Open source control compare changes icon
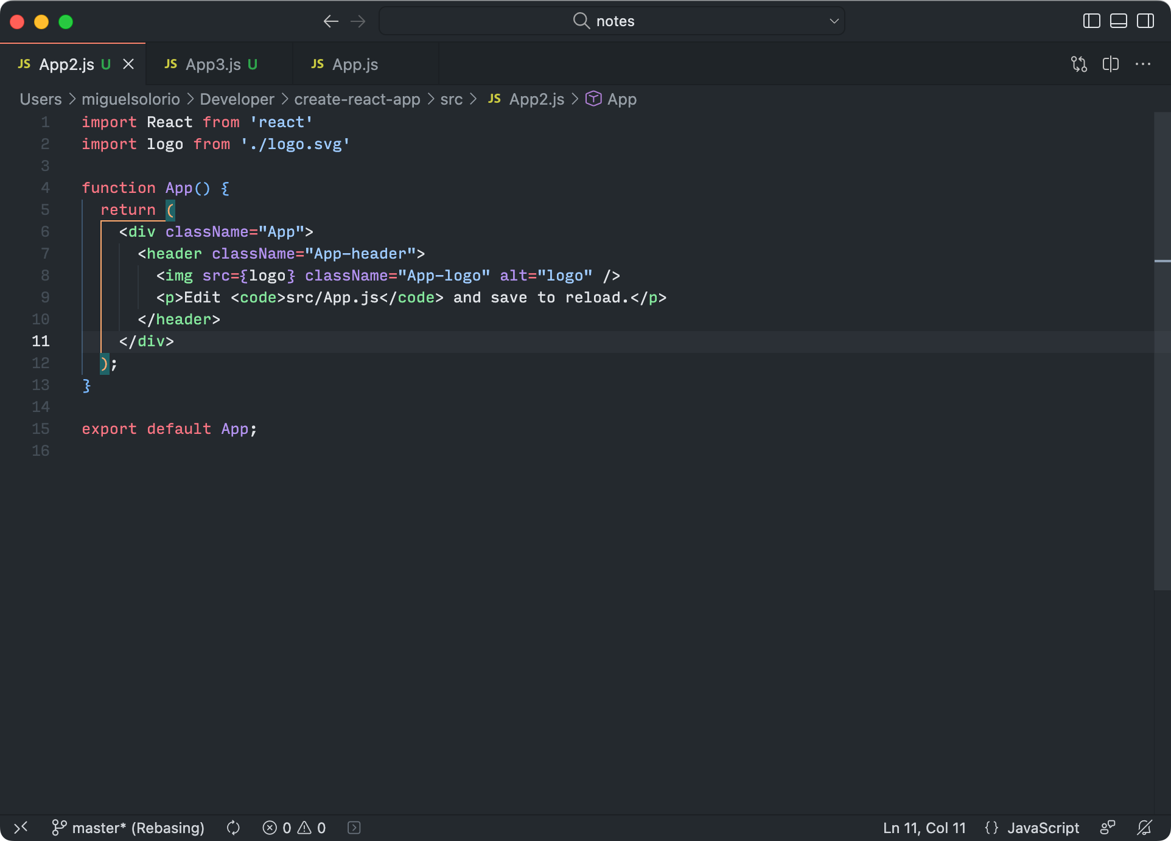Image resolution: width=1171 pixels, height=841 pixels. pyautogui.click(x=1078, y=64)
